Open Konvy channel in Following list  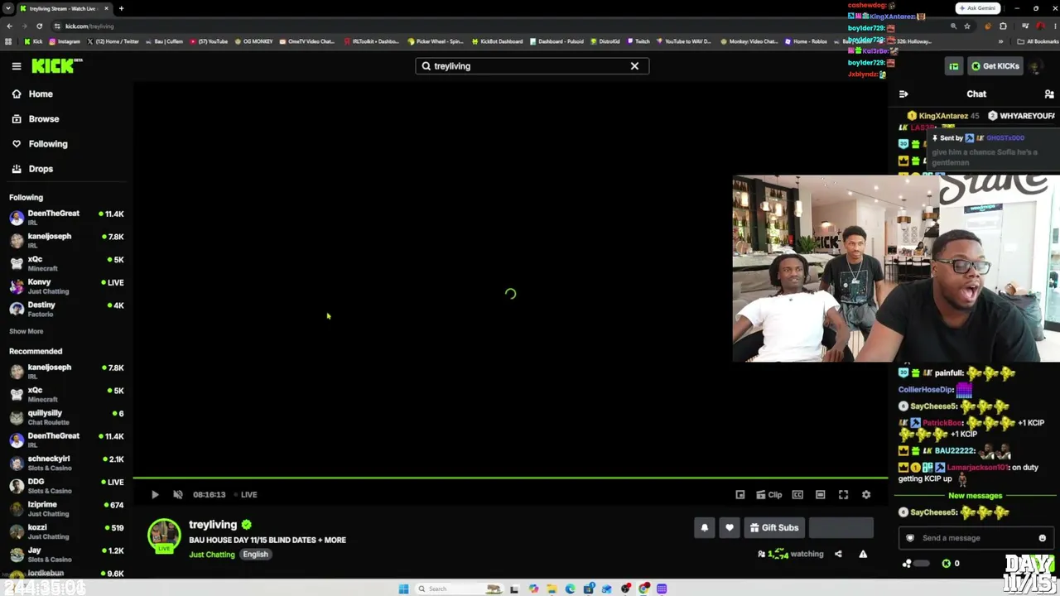coord(66,286)
